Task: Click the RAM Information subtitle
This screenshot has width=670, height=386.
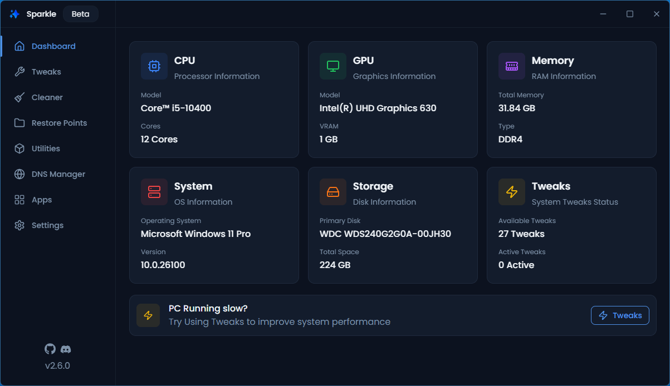Action: [x=564, y=76]
